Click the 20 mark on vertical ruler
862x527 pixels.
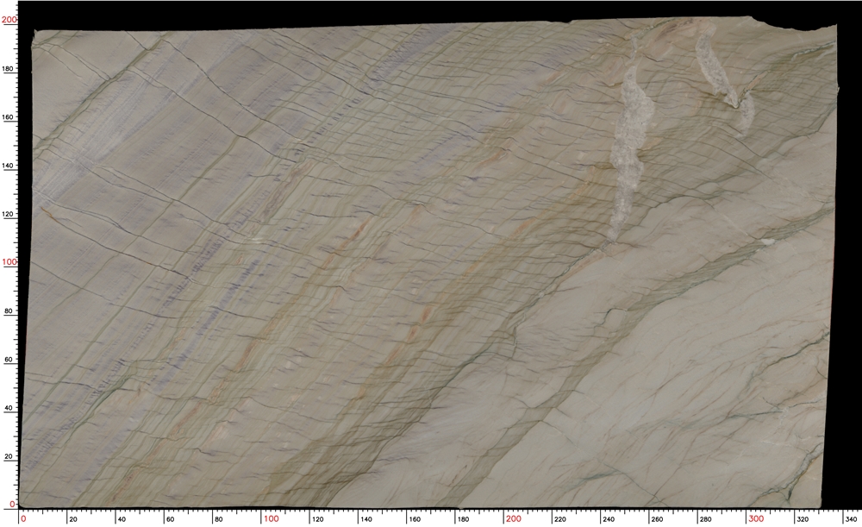tap(9, 456)
